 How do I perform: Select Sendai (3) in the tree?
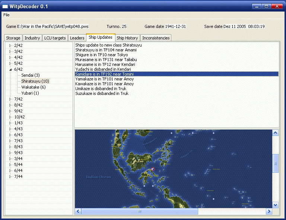tap(31, 75)
